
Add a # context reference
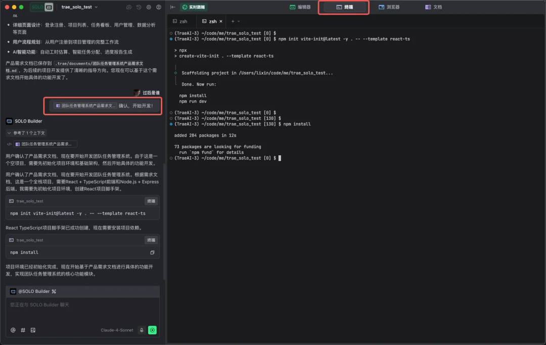[x=23, y=330]
